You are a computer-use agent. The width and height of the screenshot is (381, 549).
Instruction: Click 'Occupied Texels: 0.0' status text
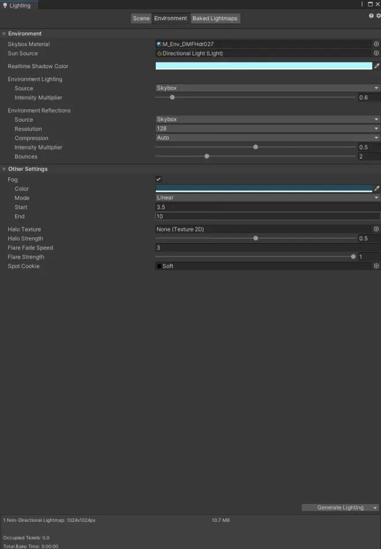[26, 537]
